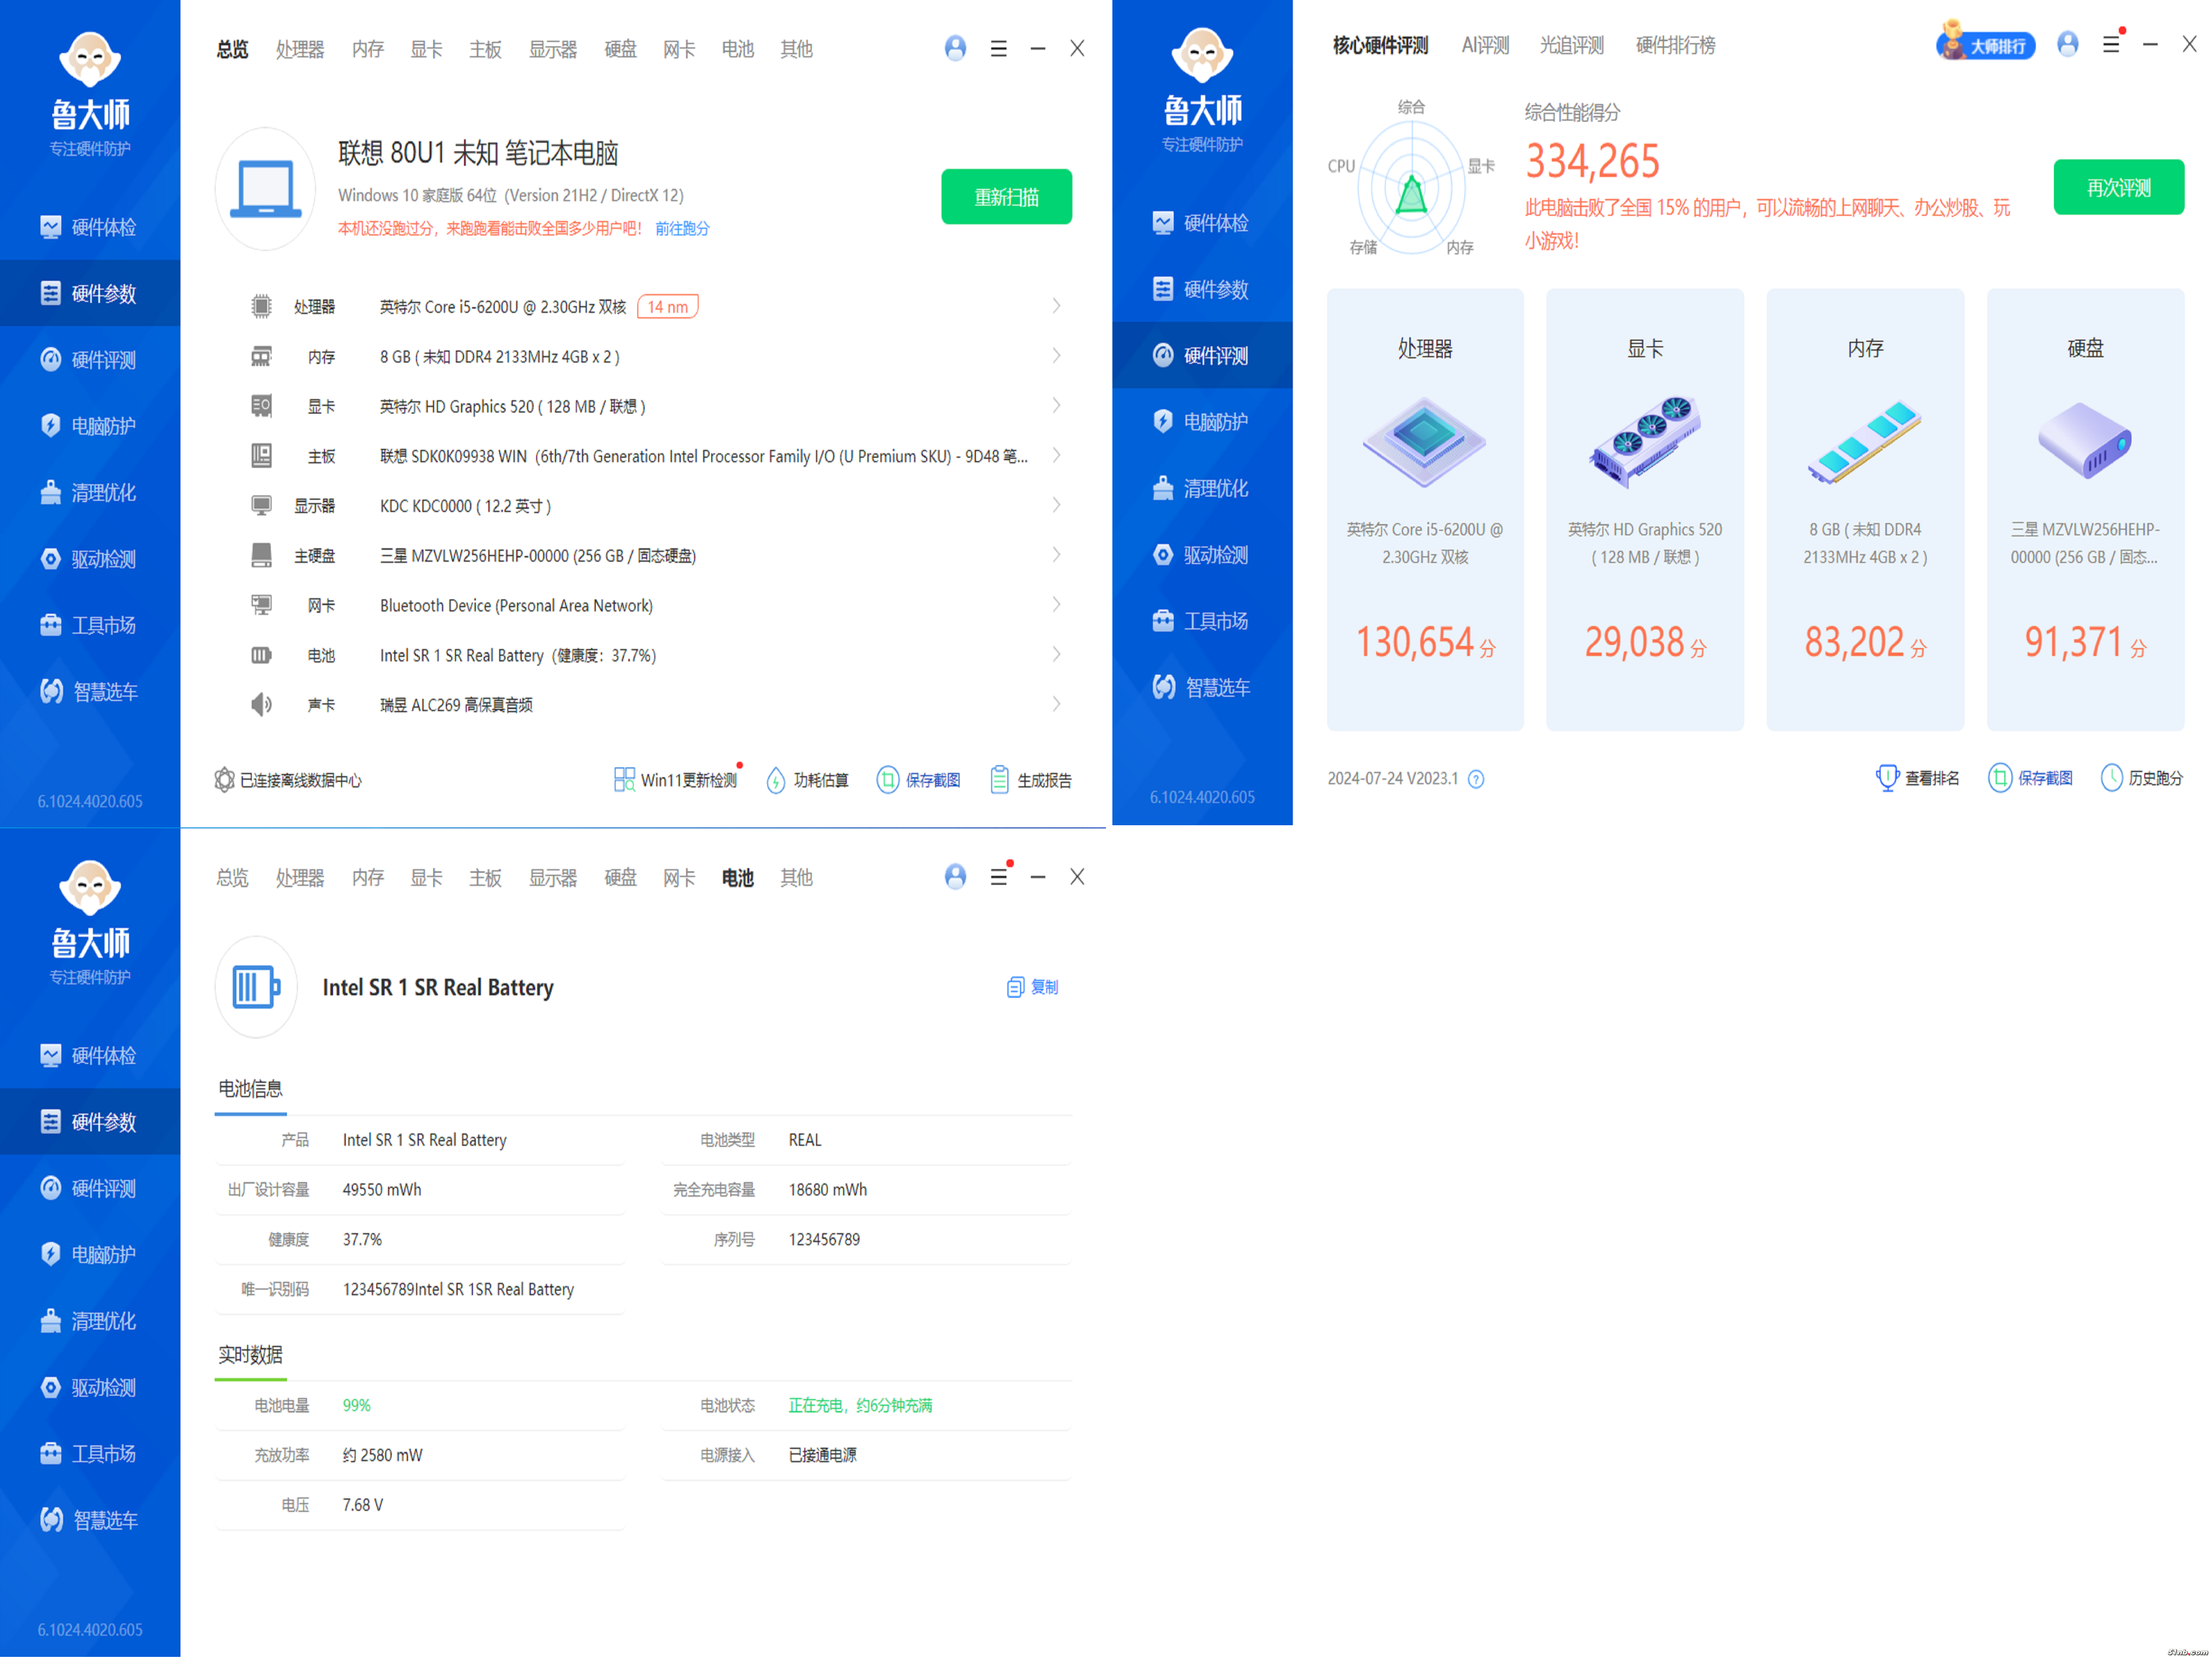Click 功耗估算 power estimate icon
The height and width of the screenshot is (1659, 2212).
(x=776, y=780)
